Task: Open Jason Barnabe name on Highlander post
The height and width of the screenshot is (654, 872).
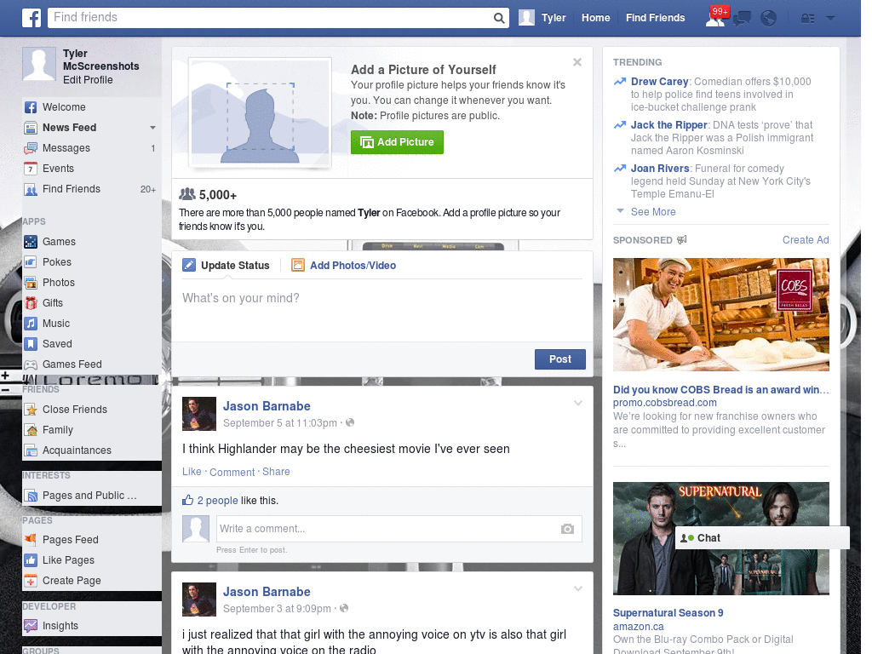Action: (267, 406)
